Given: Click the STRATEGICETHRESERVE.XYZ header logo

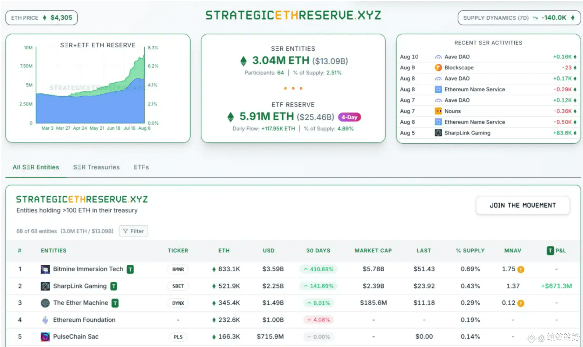Looking at the screenshot, I should [293, 15].
